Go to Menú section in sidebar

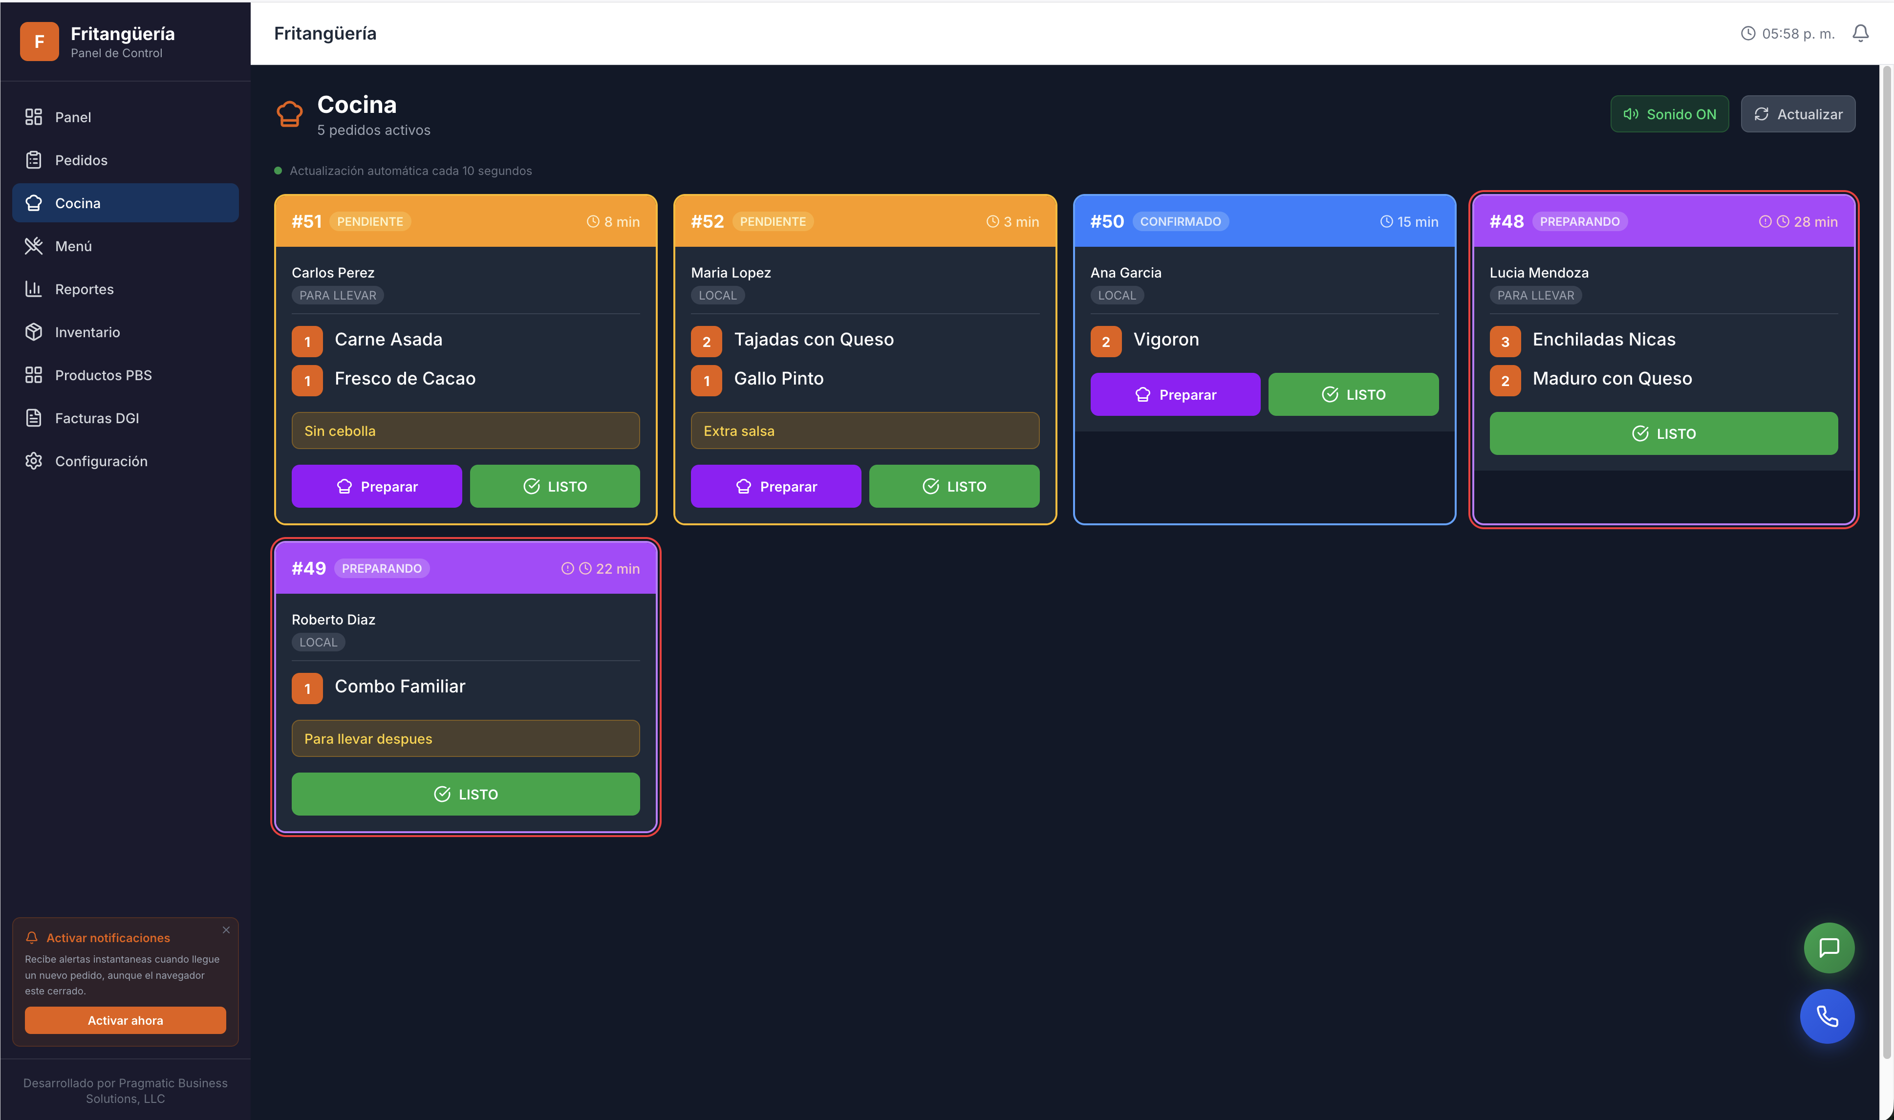pyautogui.click(x=73, y=246)
